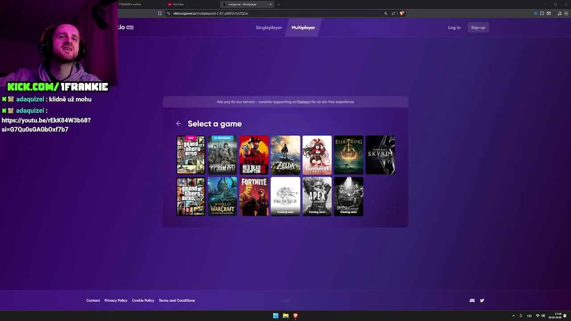571x321 pixels.
Task: Click the Final Fantasy XIV coming soon card
Action: tap(285, 197)
